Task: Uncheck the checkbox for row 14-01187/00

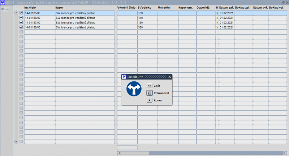Action: point(21,22)
